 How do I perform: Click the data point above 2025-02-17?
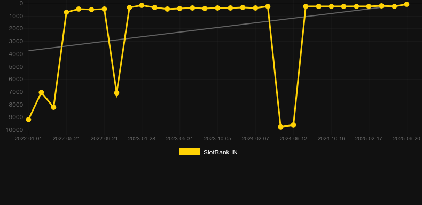tap(369, 6)
